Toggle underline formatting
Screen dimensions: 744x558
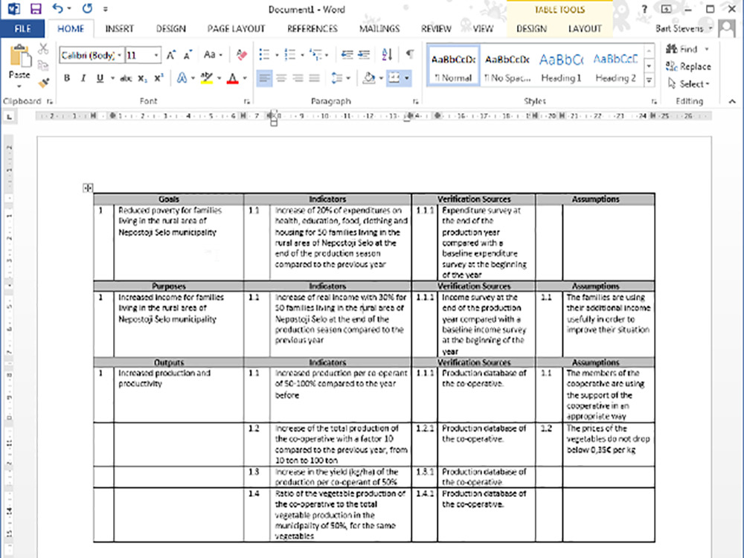pyautogui.click(x=100, y=78)
